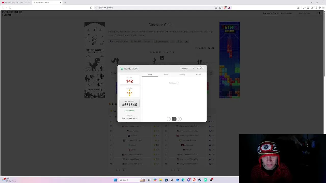This screenshot has width=326, height=183.
Task: Open Dropbox from the taskbar
Action: tap(172, 180)
